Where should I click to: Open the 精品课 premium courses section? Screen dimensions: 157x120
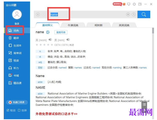[15, 83]
